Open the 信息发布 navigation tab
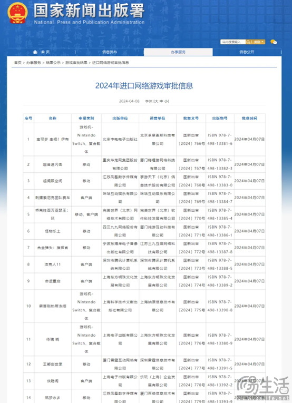The image size is (292, 403). click(x=110, y=52)
